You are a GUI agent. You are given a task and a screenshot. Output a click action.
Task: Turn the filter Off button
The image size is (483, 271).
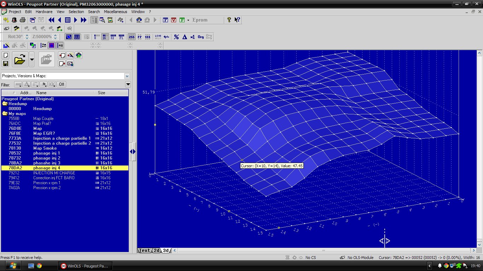click(62, 84)
